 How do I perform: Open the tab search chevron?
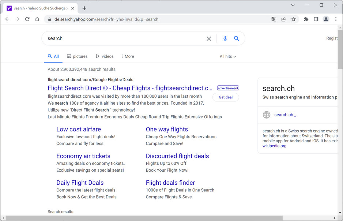click(x=293, y=5)
